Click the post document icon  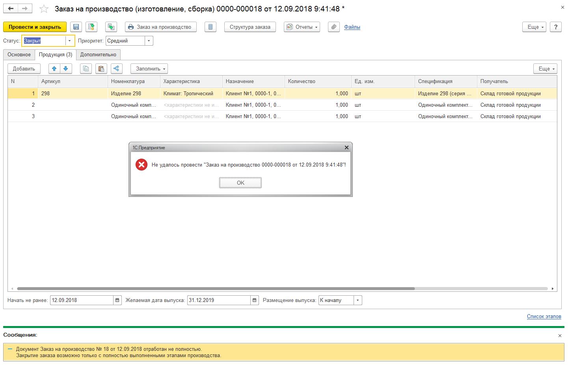91,27
